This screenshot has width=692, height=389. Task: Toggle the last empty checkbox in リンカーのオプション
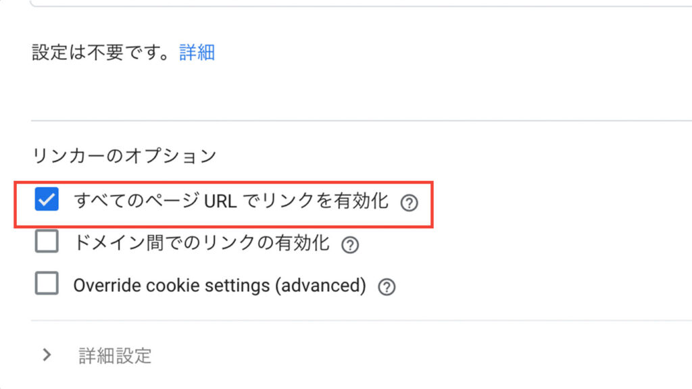pyautogui.click(x=47, y=283)
